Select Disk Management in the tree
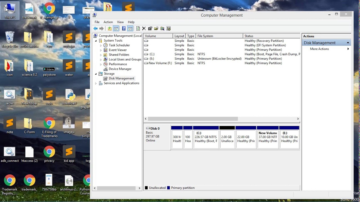Screen dimensions: 360x202 point(121,79)
